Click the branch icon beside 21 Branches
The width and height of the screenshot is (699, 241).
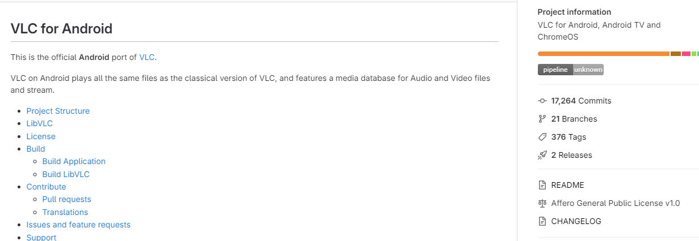[x=542, y=119]
